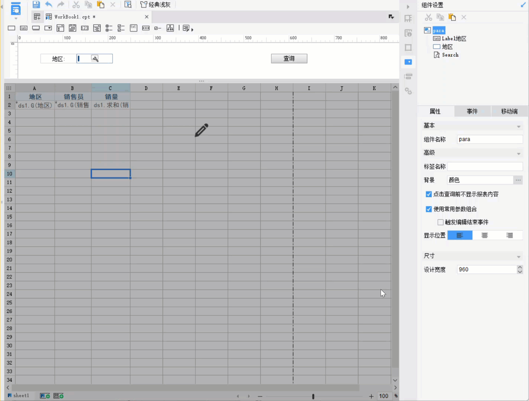
Task: Click the scissors Cut icon in top toolbar
Action: (76, 5)
